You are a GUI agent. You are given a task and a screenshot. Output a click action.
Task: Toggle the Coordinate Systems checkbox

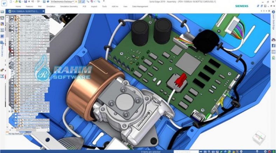16,114
